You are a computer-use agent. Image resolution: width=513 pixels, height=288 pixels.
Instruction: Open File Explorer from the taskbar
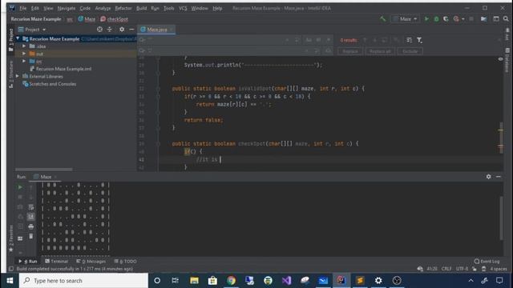pos(194,281)
